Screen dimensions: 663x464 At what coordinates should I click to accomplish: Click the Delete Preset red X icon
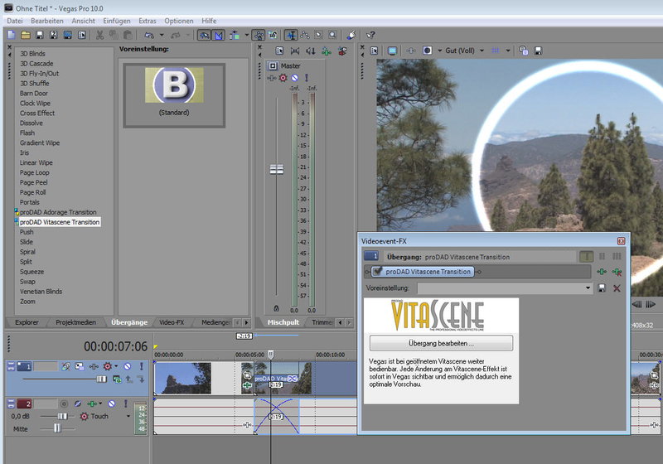pyautogui.click(x=617, y=288)
